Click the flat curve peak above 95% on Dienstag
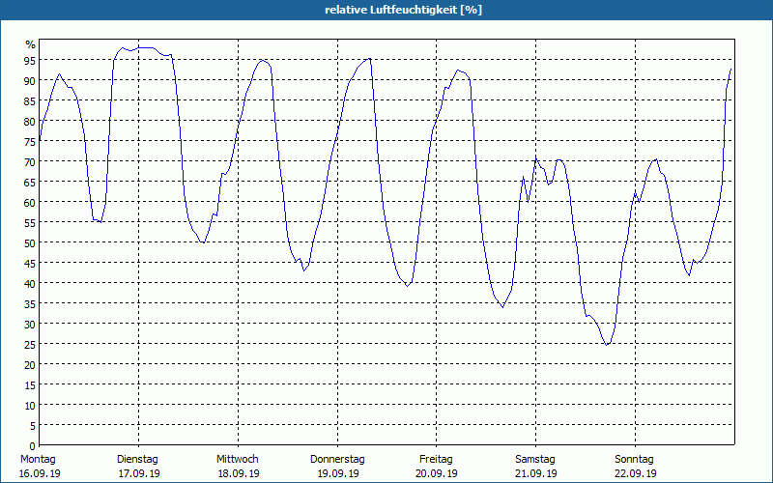Image resolution: width=773 pixels, height=483 pixels. click(x=147, y=47)
